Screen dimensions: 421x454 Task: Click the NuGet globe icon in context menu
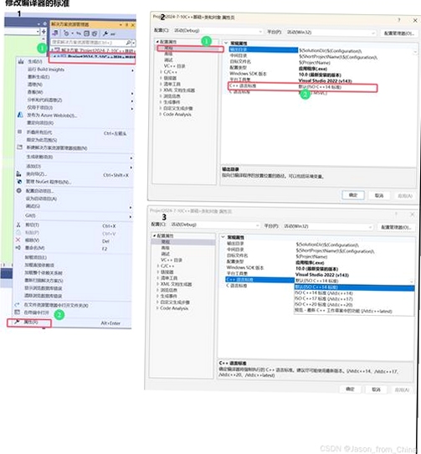pyautogui.click(x=19, y=182)
